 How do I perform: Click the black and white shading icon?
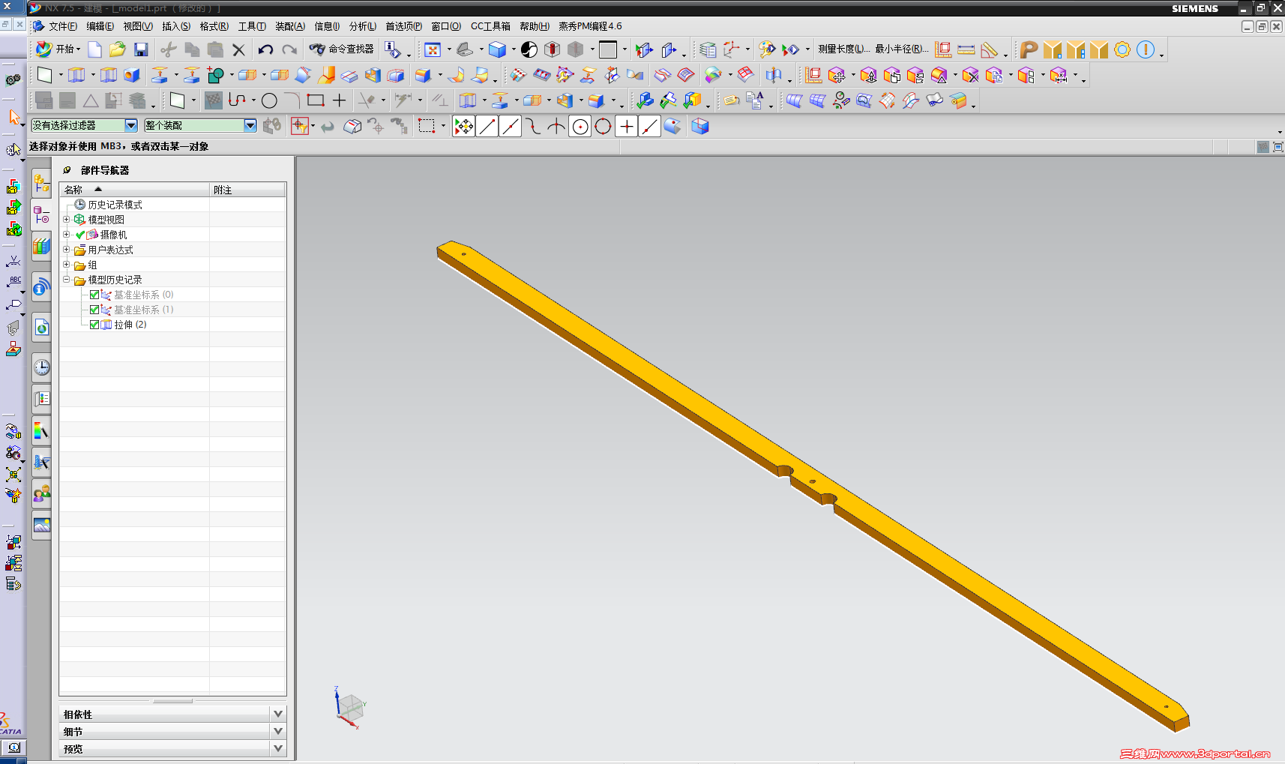click(529, 49)
